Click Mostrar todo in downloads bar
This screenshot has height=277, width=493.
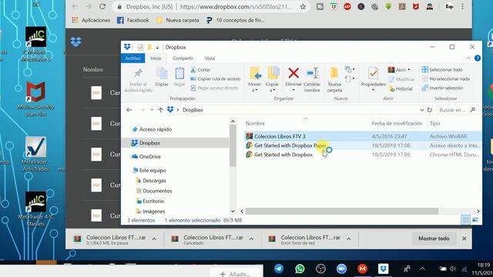coord(434,239)
